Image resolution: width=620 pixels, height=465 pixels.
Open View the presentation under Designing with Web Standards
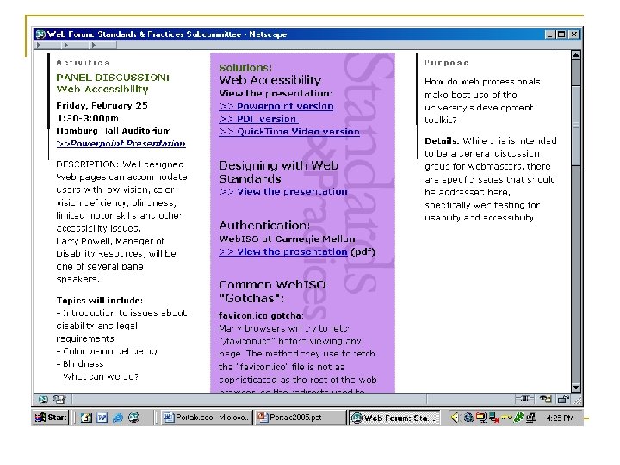pyautogui.click(x=283, y=191)
